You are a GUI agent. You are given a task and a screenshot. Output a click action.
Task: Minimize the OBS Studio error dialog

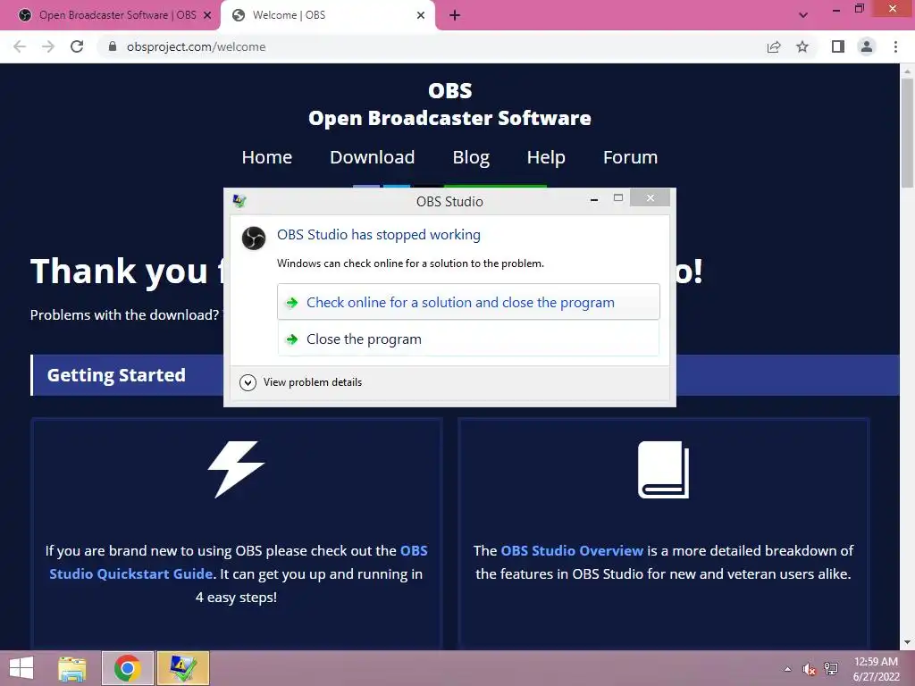594,199
